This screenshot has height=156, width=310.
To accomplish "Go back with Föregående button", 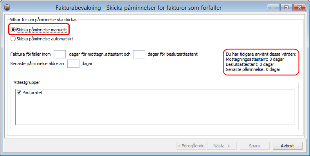I will [x=191, y=146].
